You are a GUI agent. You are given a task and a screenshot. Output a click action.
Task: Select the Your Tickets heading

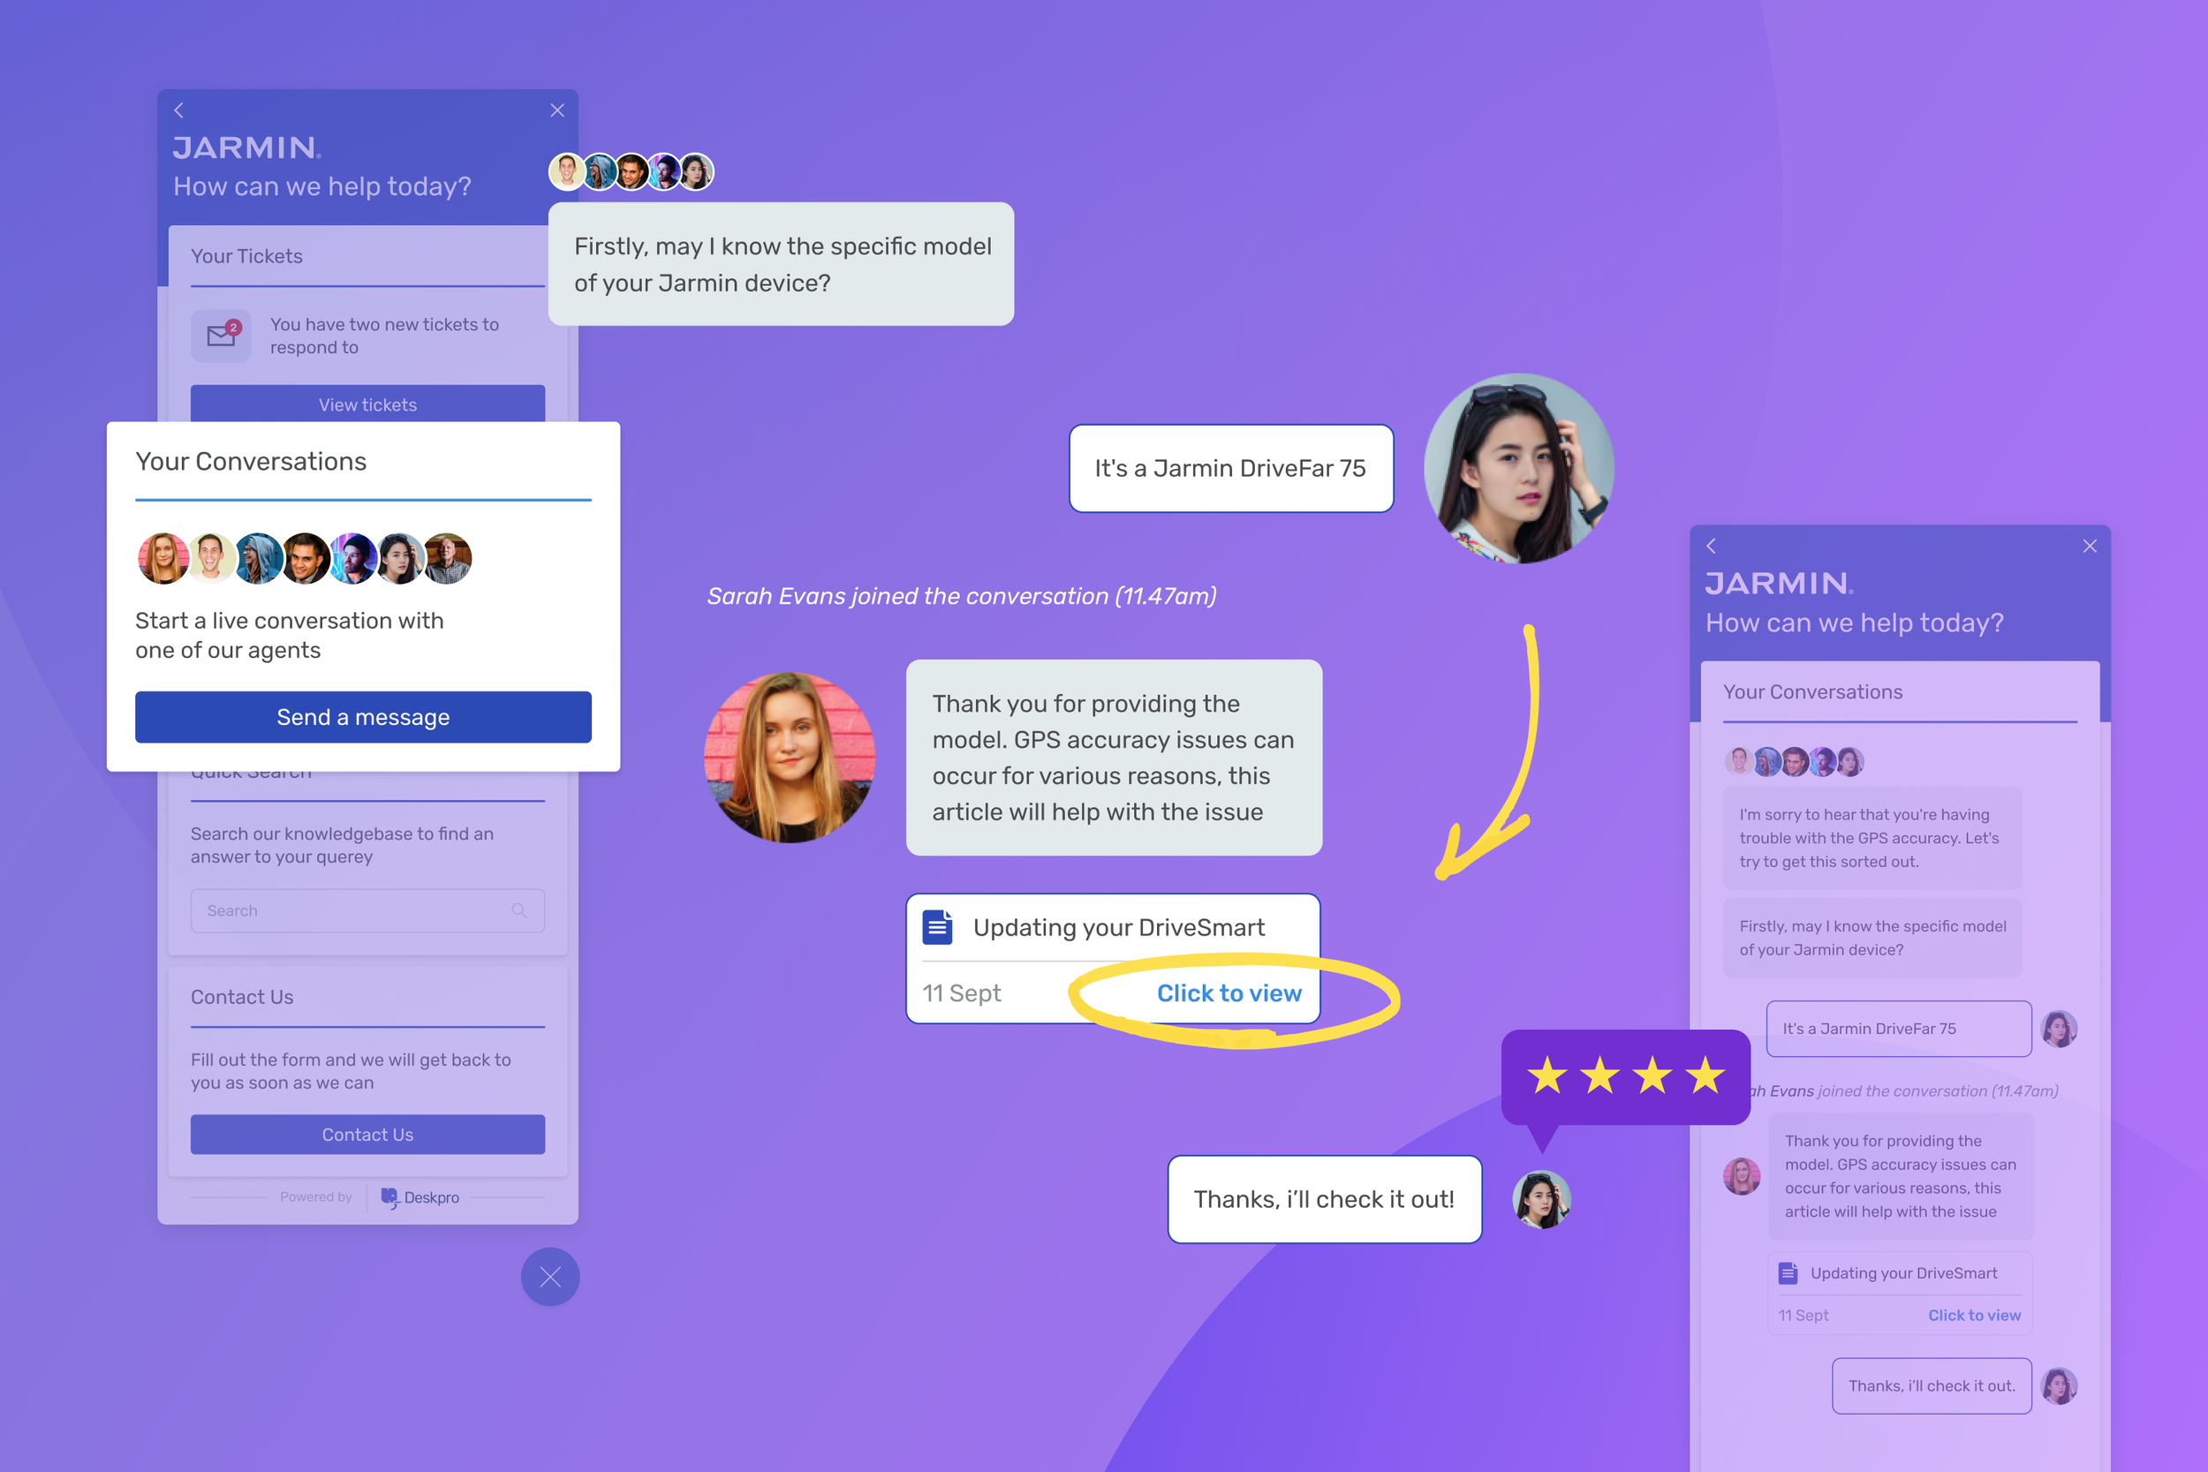tap(247, 255)
